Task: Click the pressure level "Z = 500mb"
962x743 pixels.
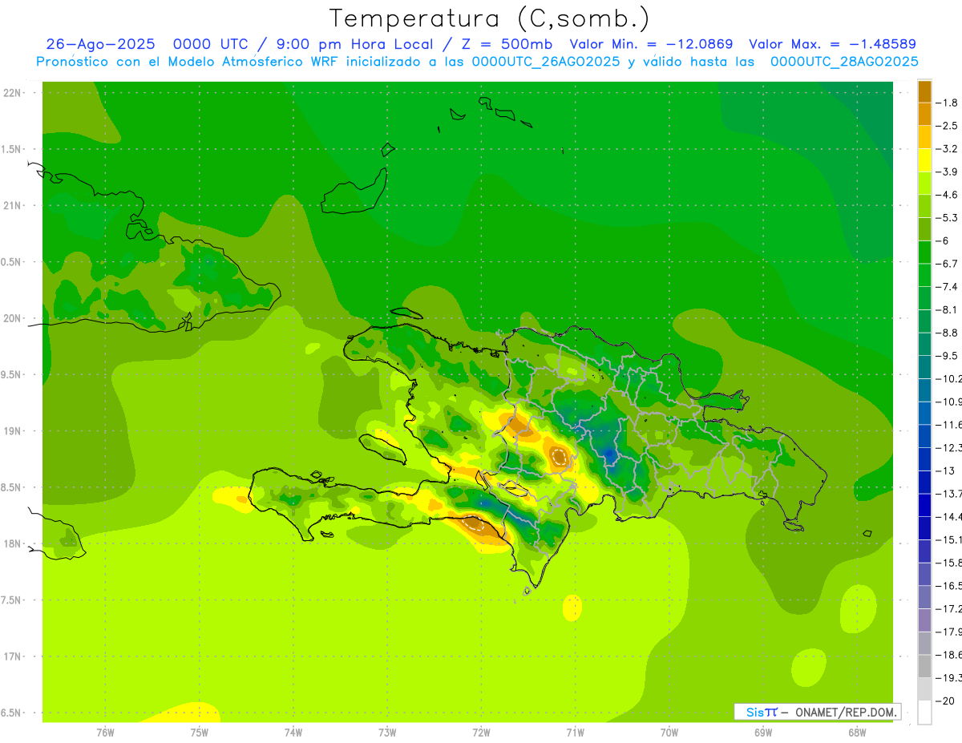Action: point(506,44)
